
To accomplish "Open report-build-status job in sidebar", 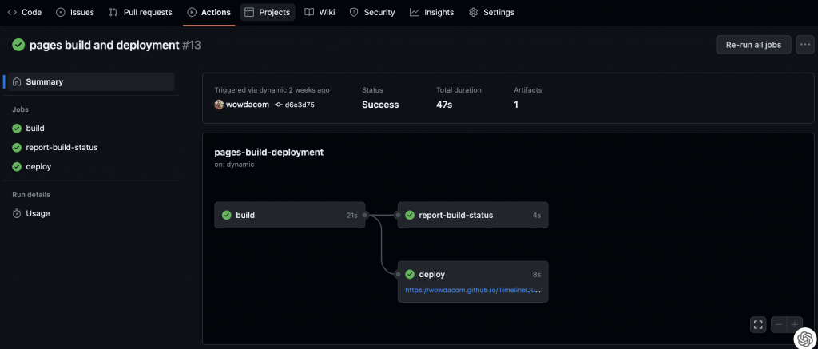I will [62, 147].
